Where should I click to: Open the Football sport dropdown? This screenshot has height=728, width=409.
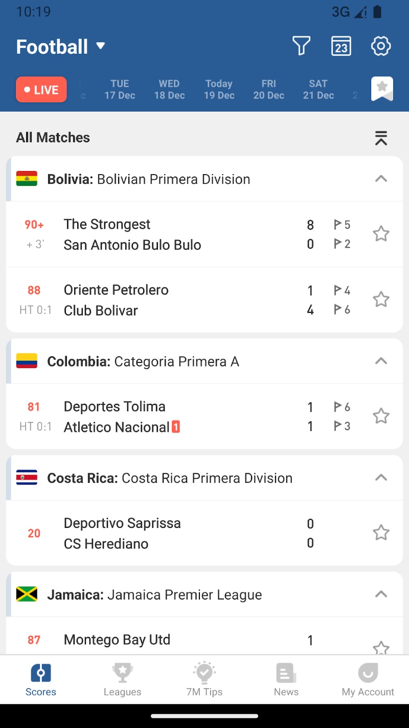pyautogui.click(x=60, y=47)
